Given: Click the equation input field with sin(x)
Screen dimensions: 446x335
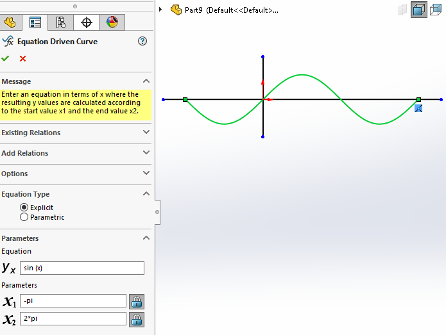Looking at the screenshot, I should (81, 268).
